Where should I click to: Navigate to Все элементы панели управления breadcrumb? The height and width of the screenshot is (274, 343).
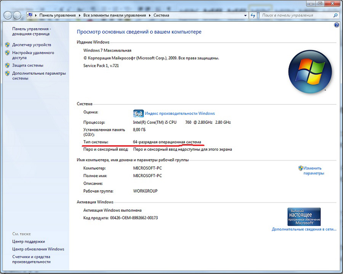pos(115,15)
